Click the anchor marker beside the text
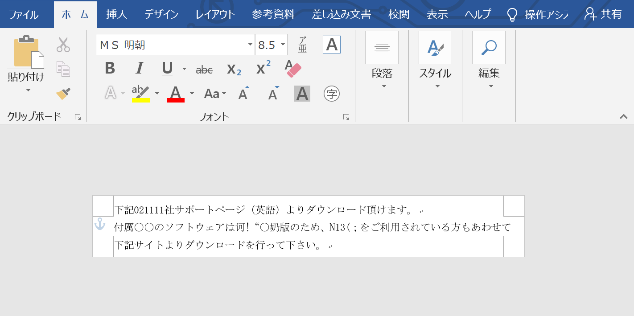 (x=100, y=224)
